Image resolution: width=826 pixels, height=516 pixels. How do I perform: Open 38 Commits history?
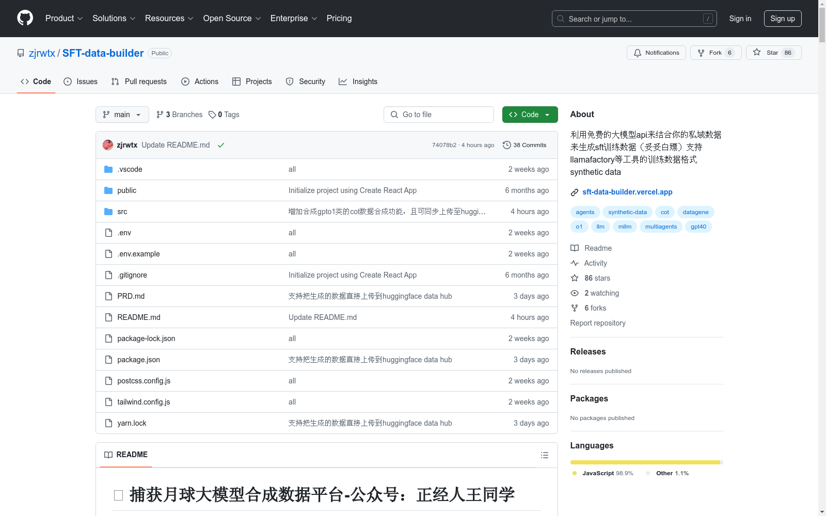coord(525,145)
